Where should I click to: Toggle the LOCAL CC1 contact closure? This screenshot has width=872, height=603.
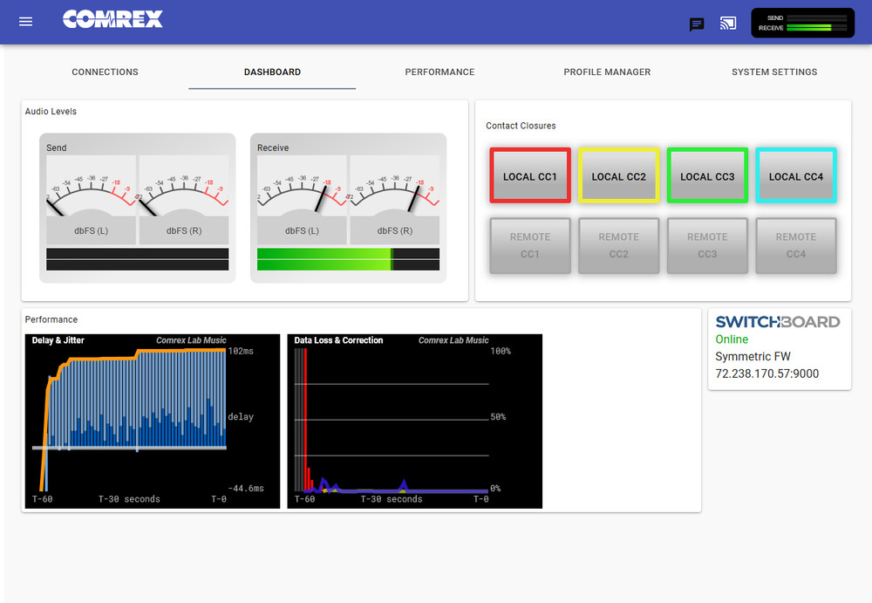click(x=529, y=175)
